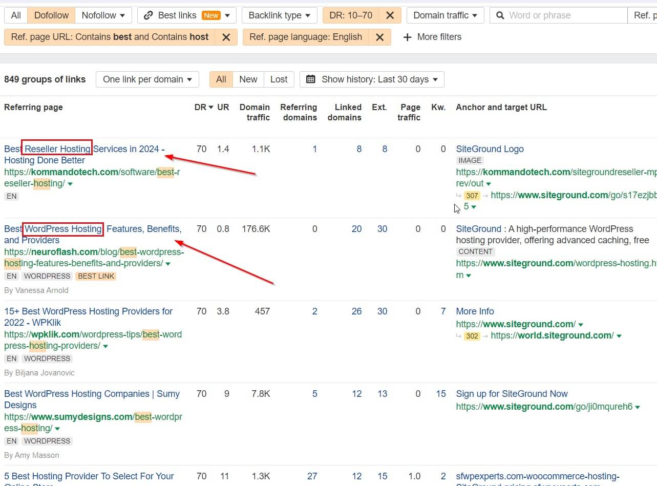Image resolution: width=657 pixels, height=486 pixels.
Task: Click the CONTENT tag in neuroflash row
Action: click(x=476, y=252)
